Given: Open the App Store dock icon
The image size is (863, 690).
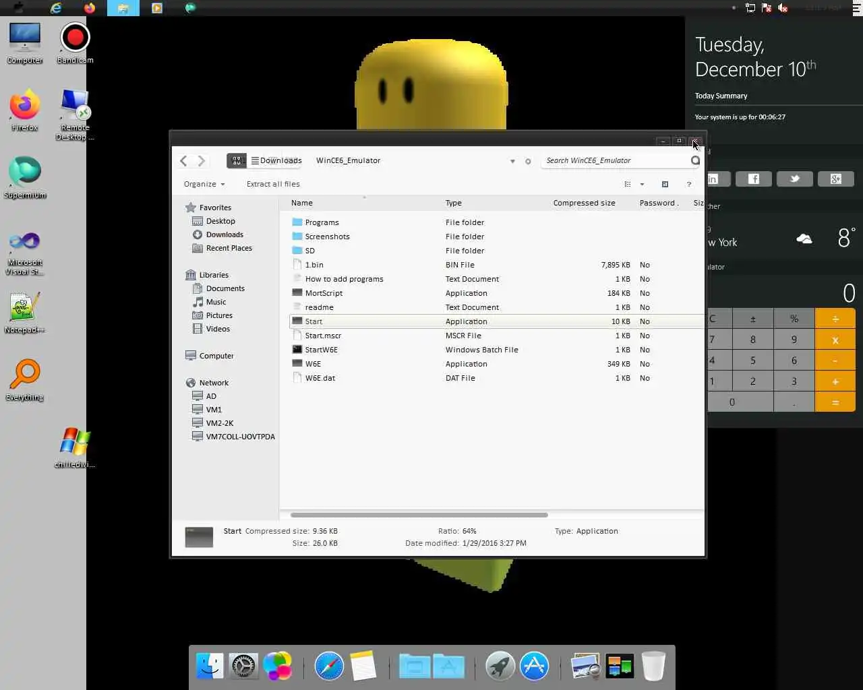Looking at the screenshot, I should 534,666.
